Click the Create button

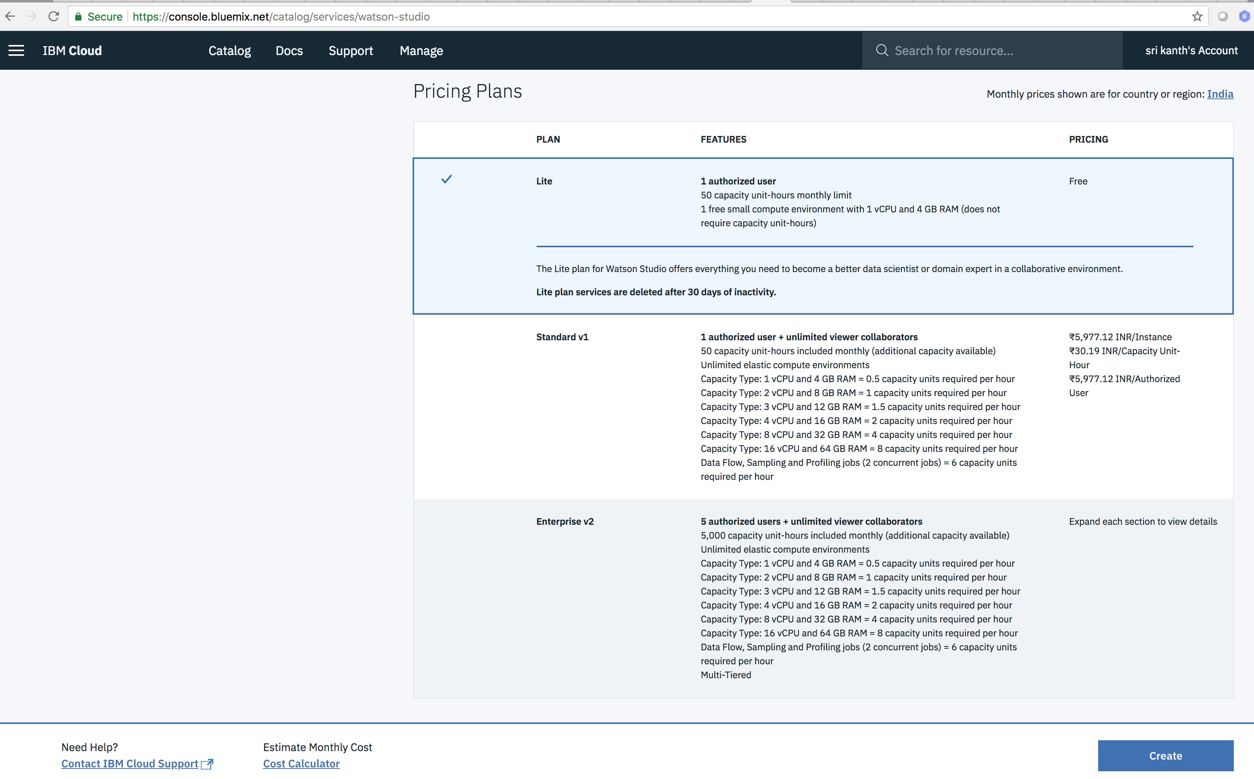point(1165,756)
